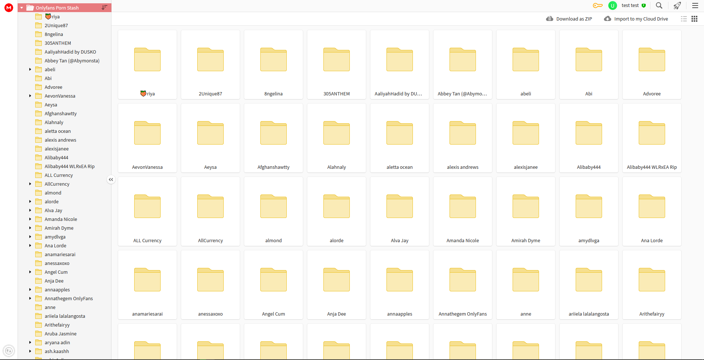704x360 pixels.
Task: Click the rocket icon in top bar
Action: [x=677, y=6]
